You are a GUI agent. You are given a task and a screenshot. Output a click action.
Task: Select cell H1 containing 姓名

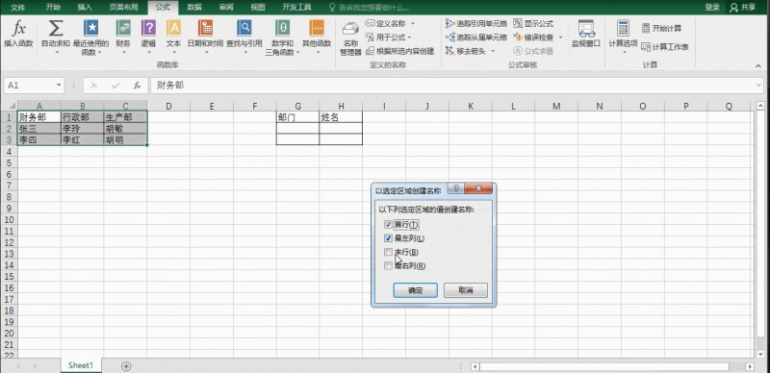341,117
